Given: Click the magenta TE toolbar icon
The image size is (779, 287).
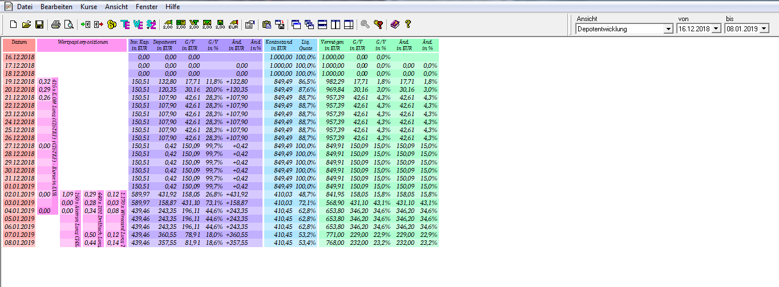Looking at the screenshot, I should click(x=125, y=24).
